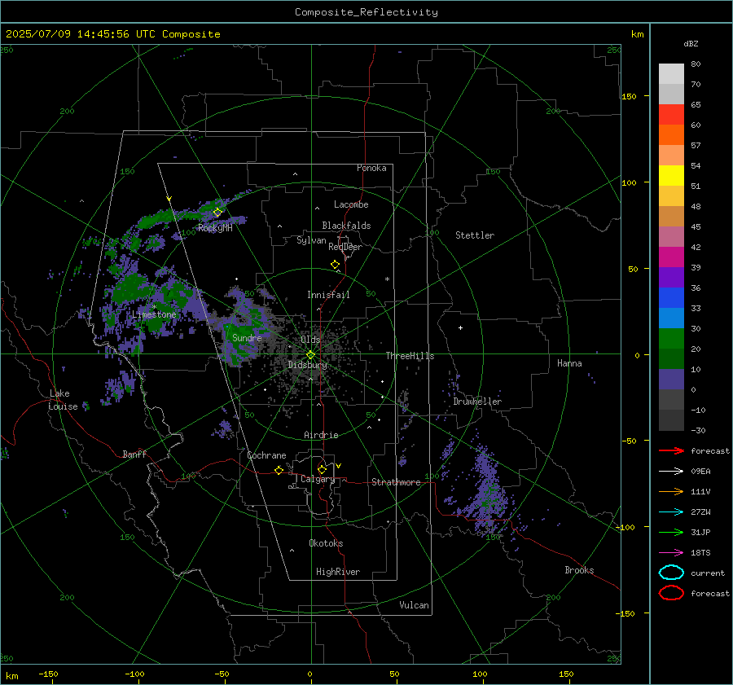
Task: Select the 60 dBZ red color swatch
Action: [x=671, y=115]
